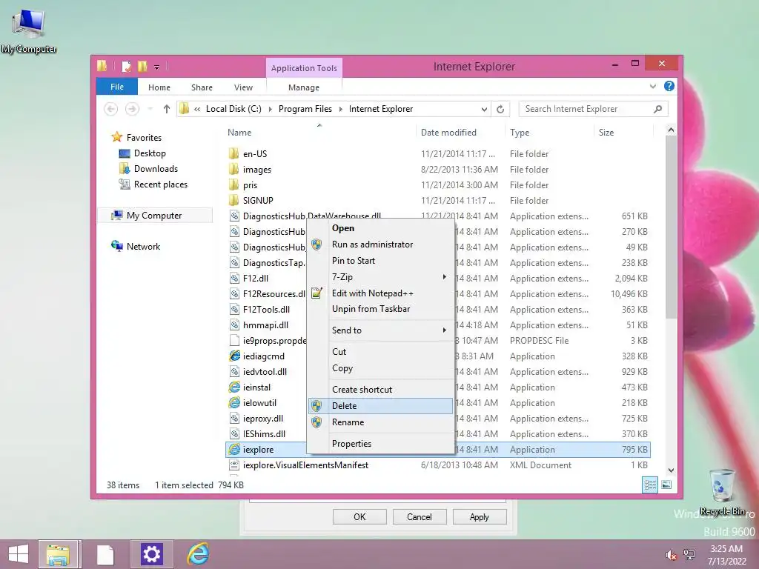
Task: Select Unpin from Taskbar
Action: coord(380,309)
